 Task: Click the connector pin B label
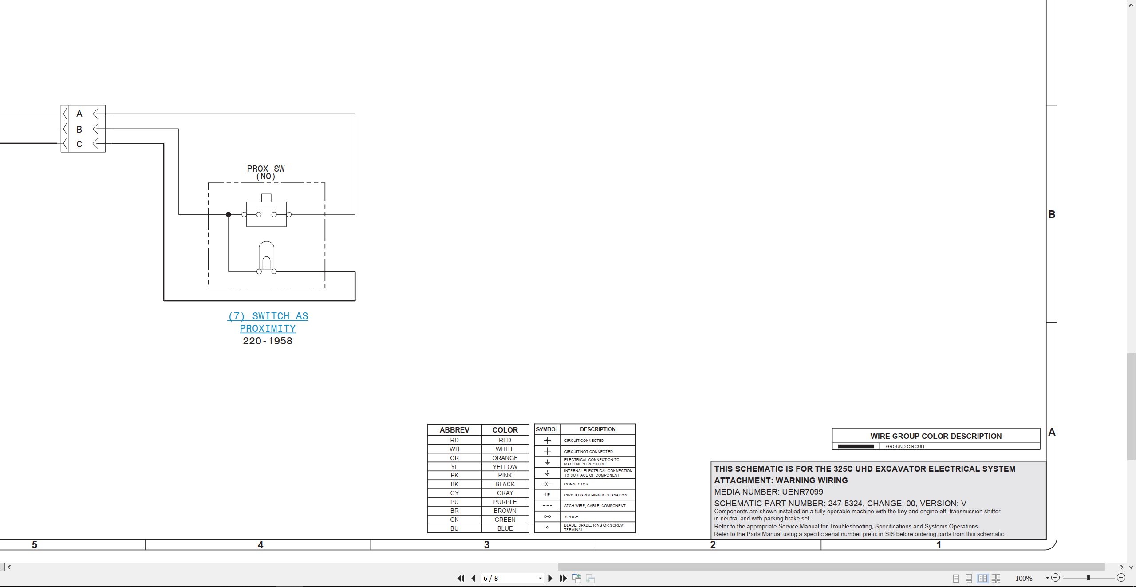[79, 130]
